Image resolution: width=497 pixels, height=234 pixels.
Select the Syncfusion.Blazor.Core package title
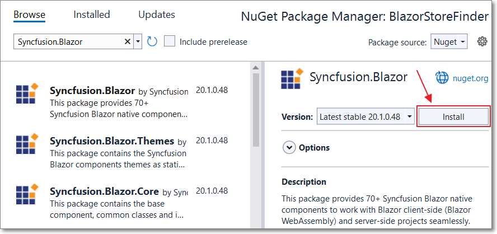pyautogui.click(x=104, y=191)
